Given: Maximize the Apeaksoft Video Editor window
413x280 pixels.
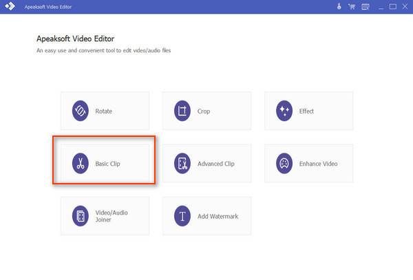Looking at the screenshot, I should tap(393, 7).
